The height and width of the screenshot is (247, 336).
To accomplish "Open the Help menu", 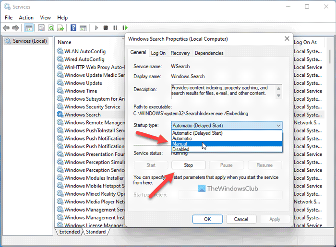I will point(62,18).
